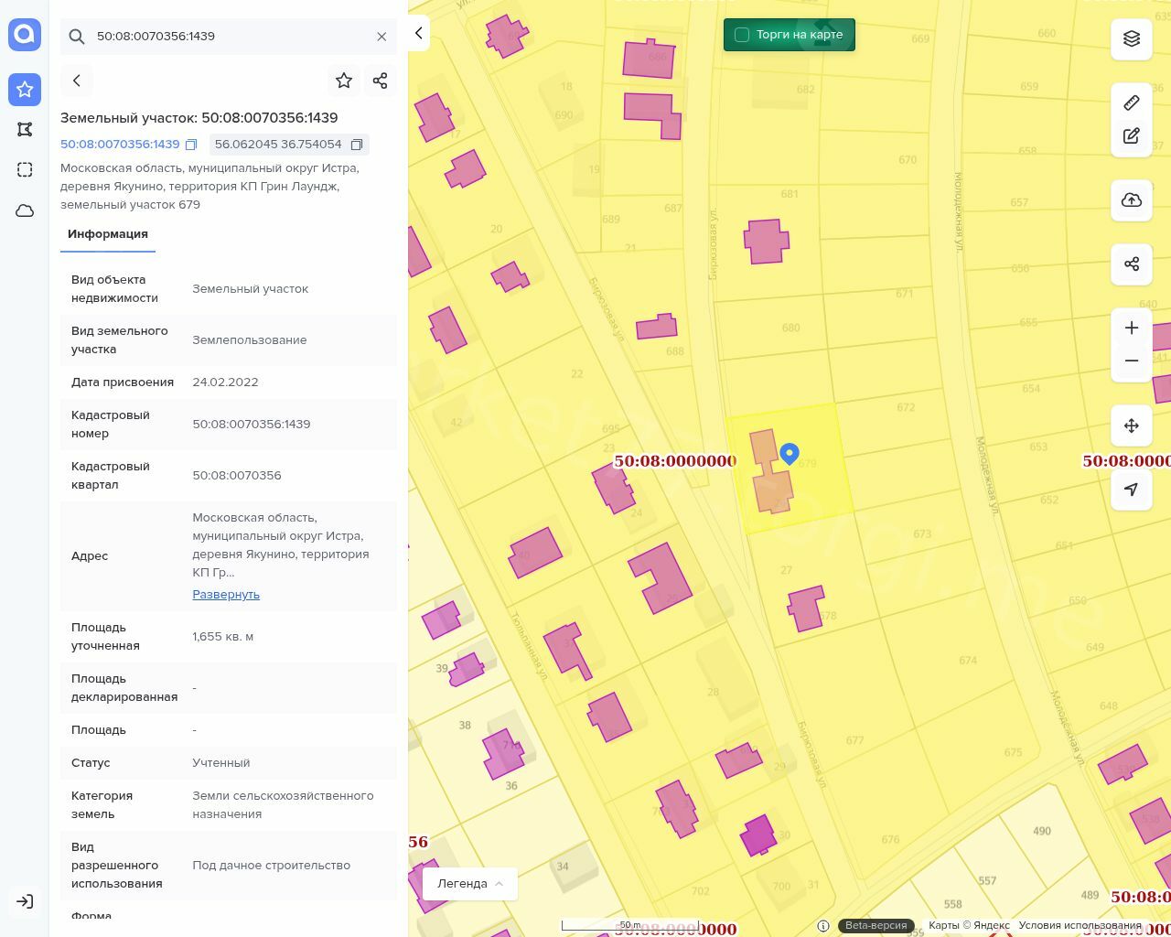Clear the search field text
This screenshot has height=937, width=1171.
pos(381,37)
